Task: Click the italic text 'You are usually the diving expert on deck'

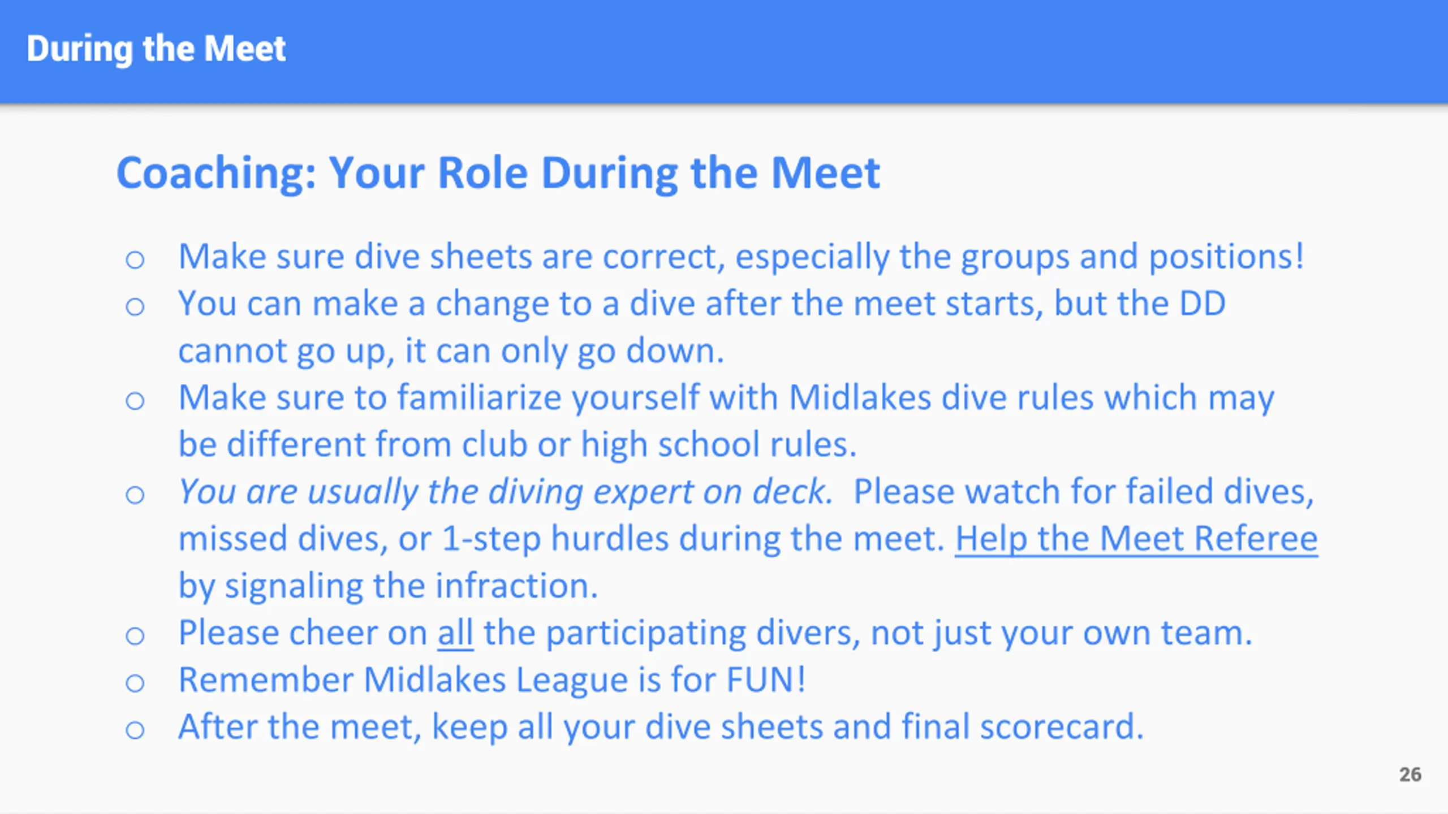Action: (x=505, y=492)
